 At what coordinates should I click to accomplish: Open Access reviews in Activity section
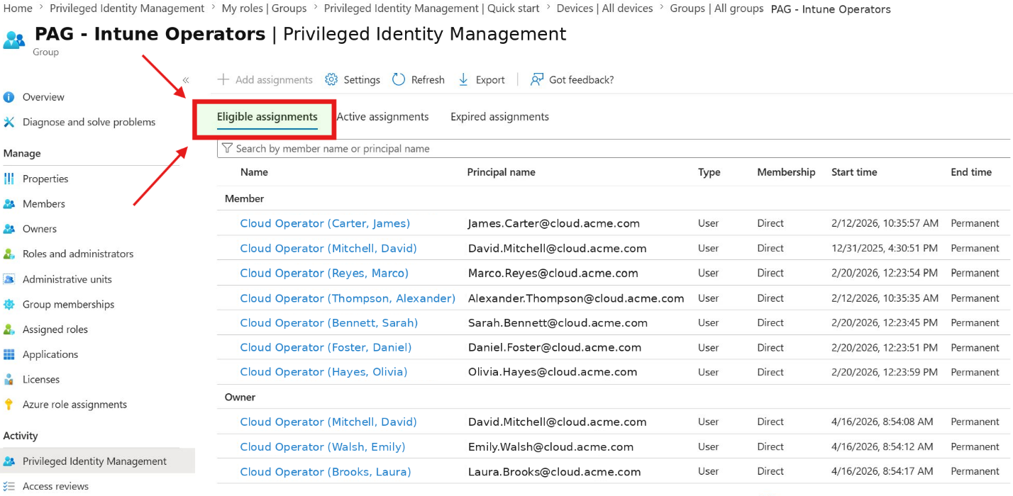pyautogui.click(x=55, y=486)
